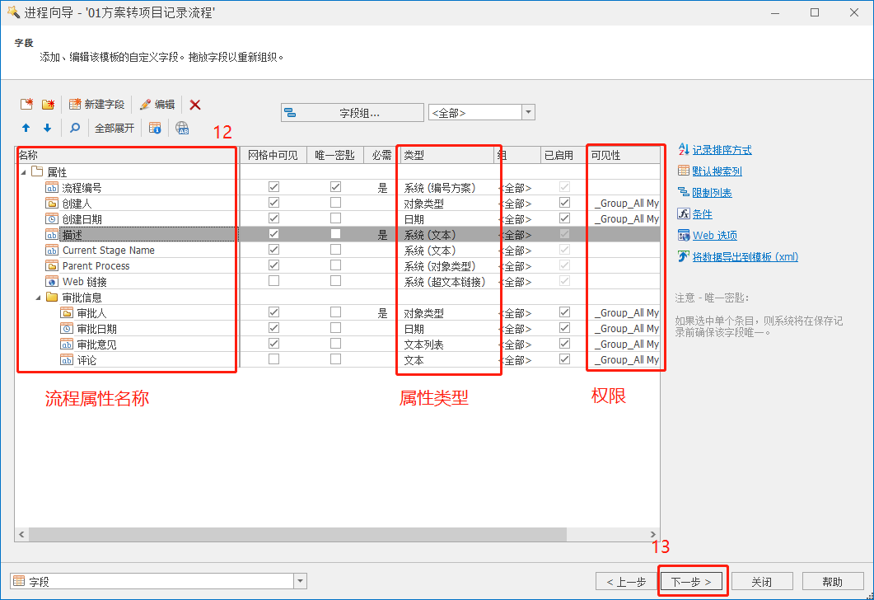Image resolution: width=874 pixels, height=600 pixels.
Task: Click the 可见性 column header
Action: [x=623, y=155]
